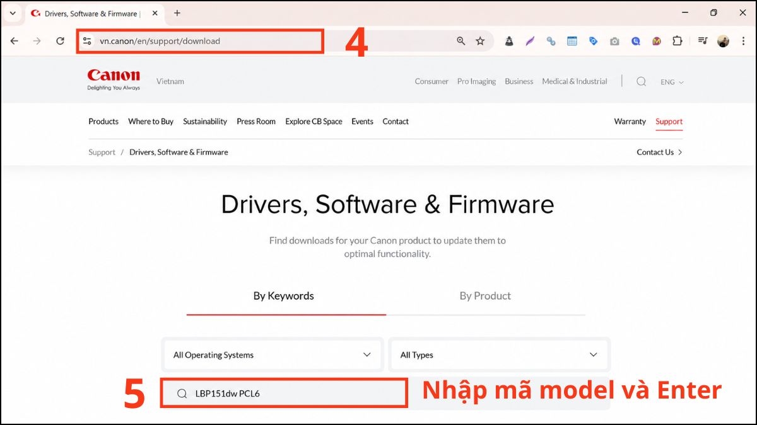Open the Consumer section

(x=431, y=81)
